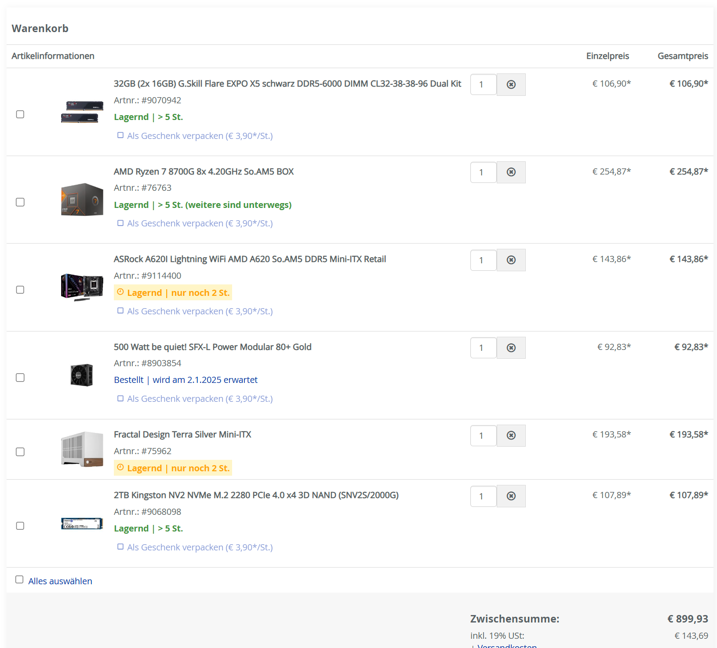This screenshot has width=717, height=648.
Task: Click clock icon on ASRock stock notice
Action: 120,292
